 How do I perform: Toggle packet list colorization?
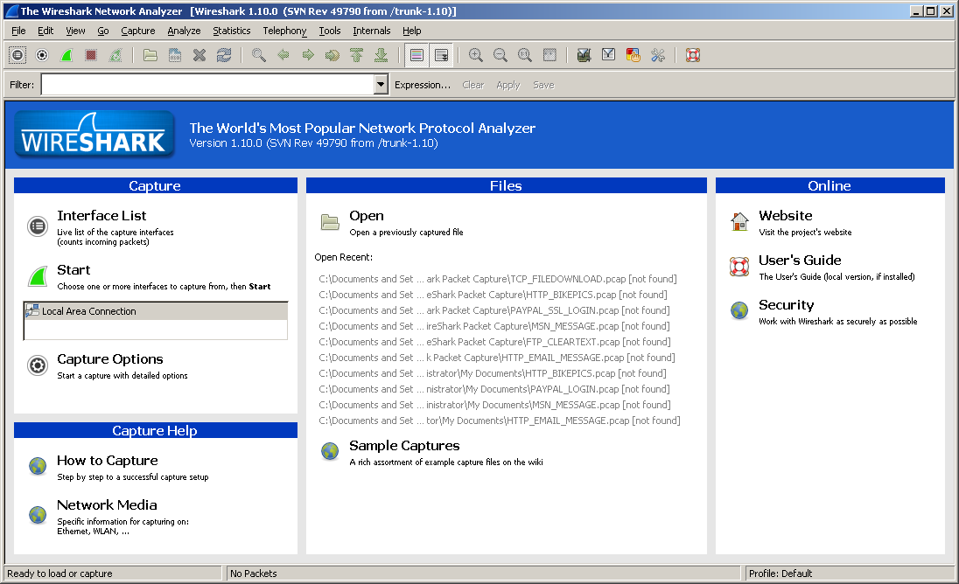(x=416, y=56)
